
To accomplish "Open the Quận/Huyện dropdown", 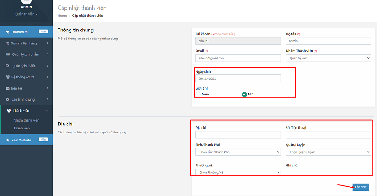I will [x=328, y=152].
